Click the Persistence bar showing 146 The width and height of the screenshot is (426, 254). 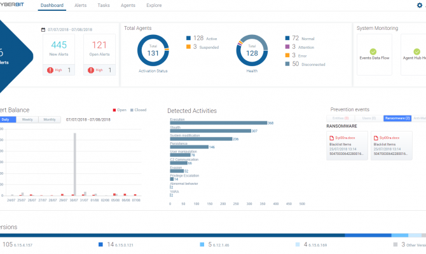click(x=189, y=147)
